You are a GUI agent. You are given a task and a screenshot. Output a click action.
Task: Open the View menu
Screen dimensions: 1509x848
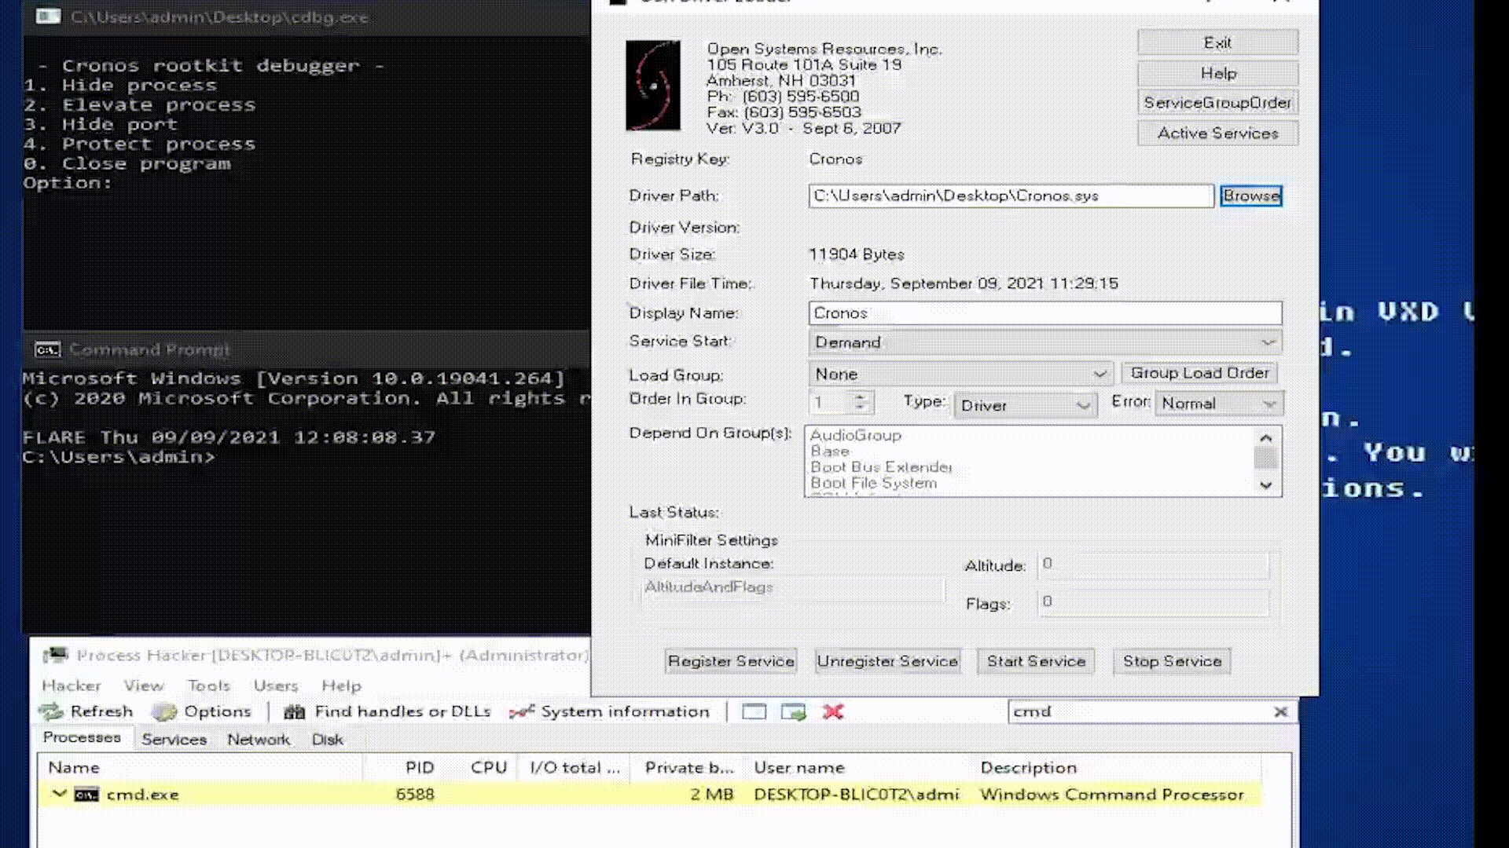coord(144,685)
